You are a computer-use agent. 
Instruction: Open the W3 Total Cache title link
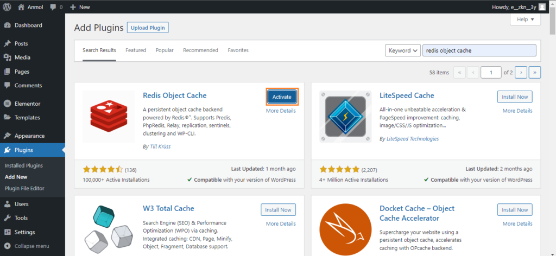[x=168, y=208]
